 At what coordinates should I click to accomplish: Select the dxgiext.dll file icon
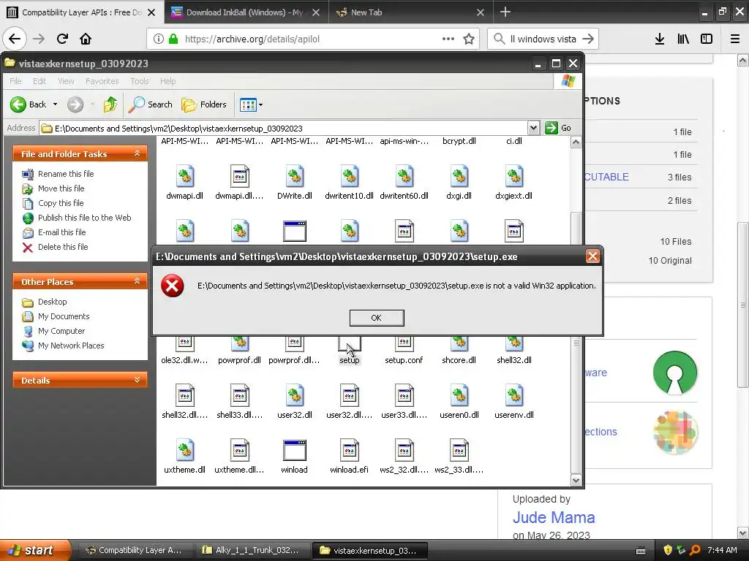[x=514, y=177]
